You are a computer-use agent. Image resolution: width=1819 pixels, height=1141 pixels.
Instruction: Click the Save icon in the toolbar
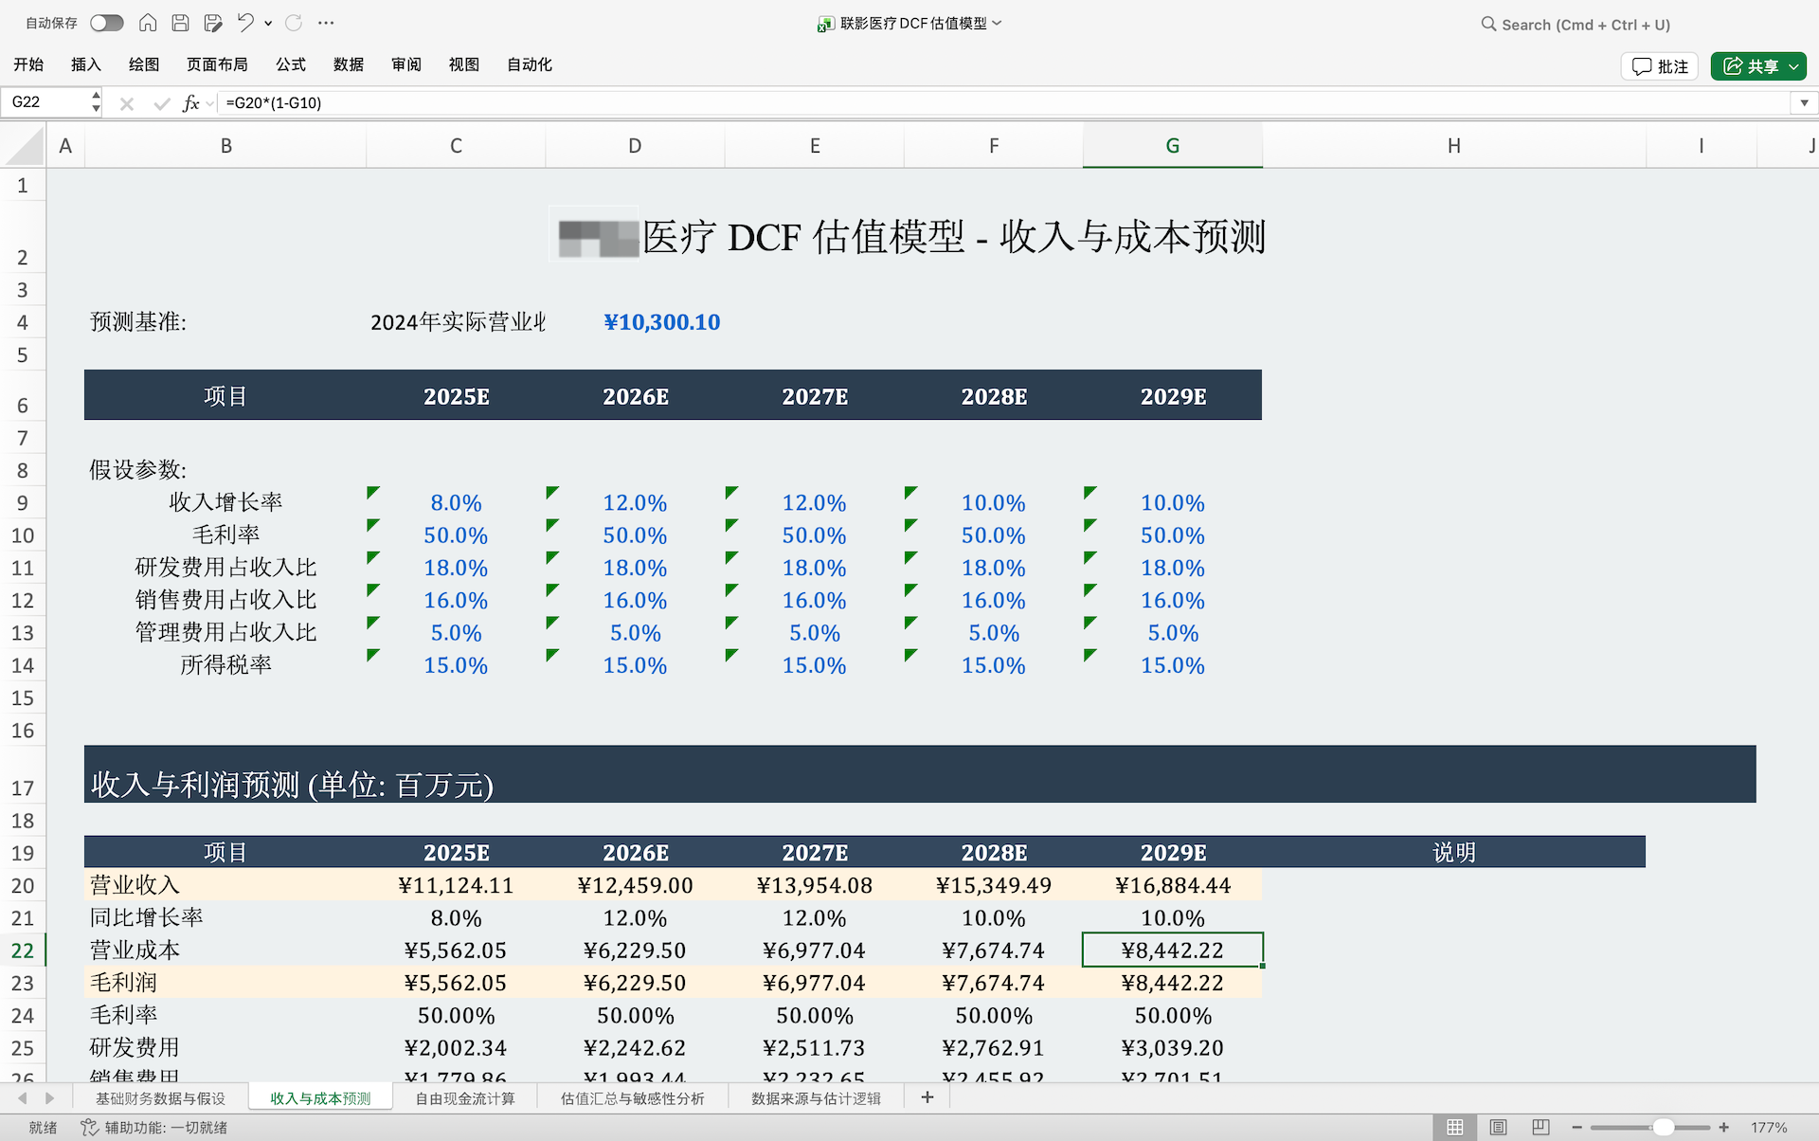(180, 23)
